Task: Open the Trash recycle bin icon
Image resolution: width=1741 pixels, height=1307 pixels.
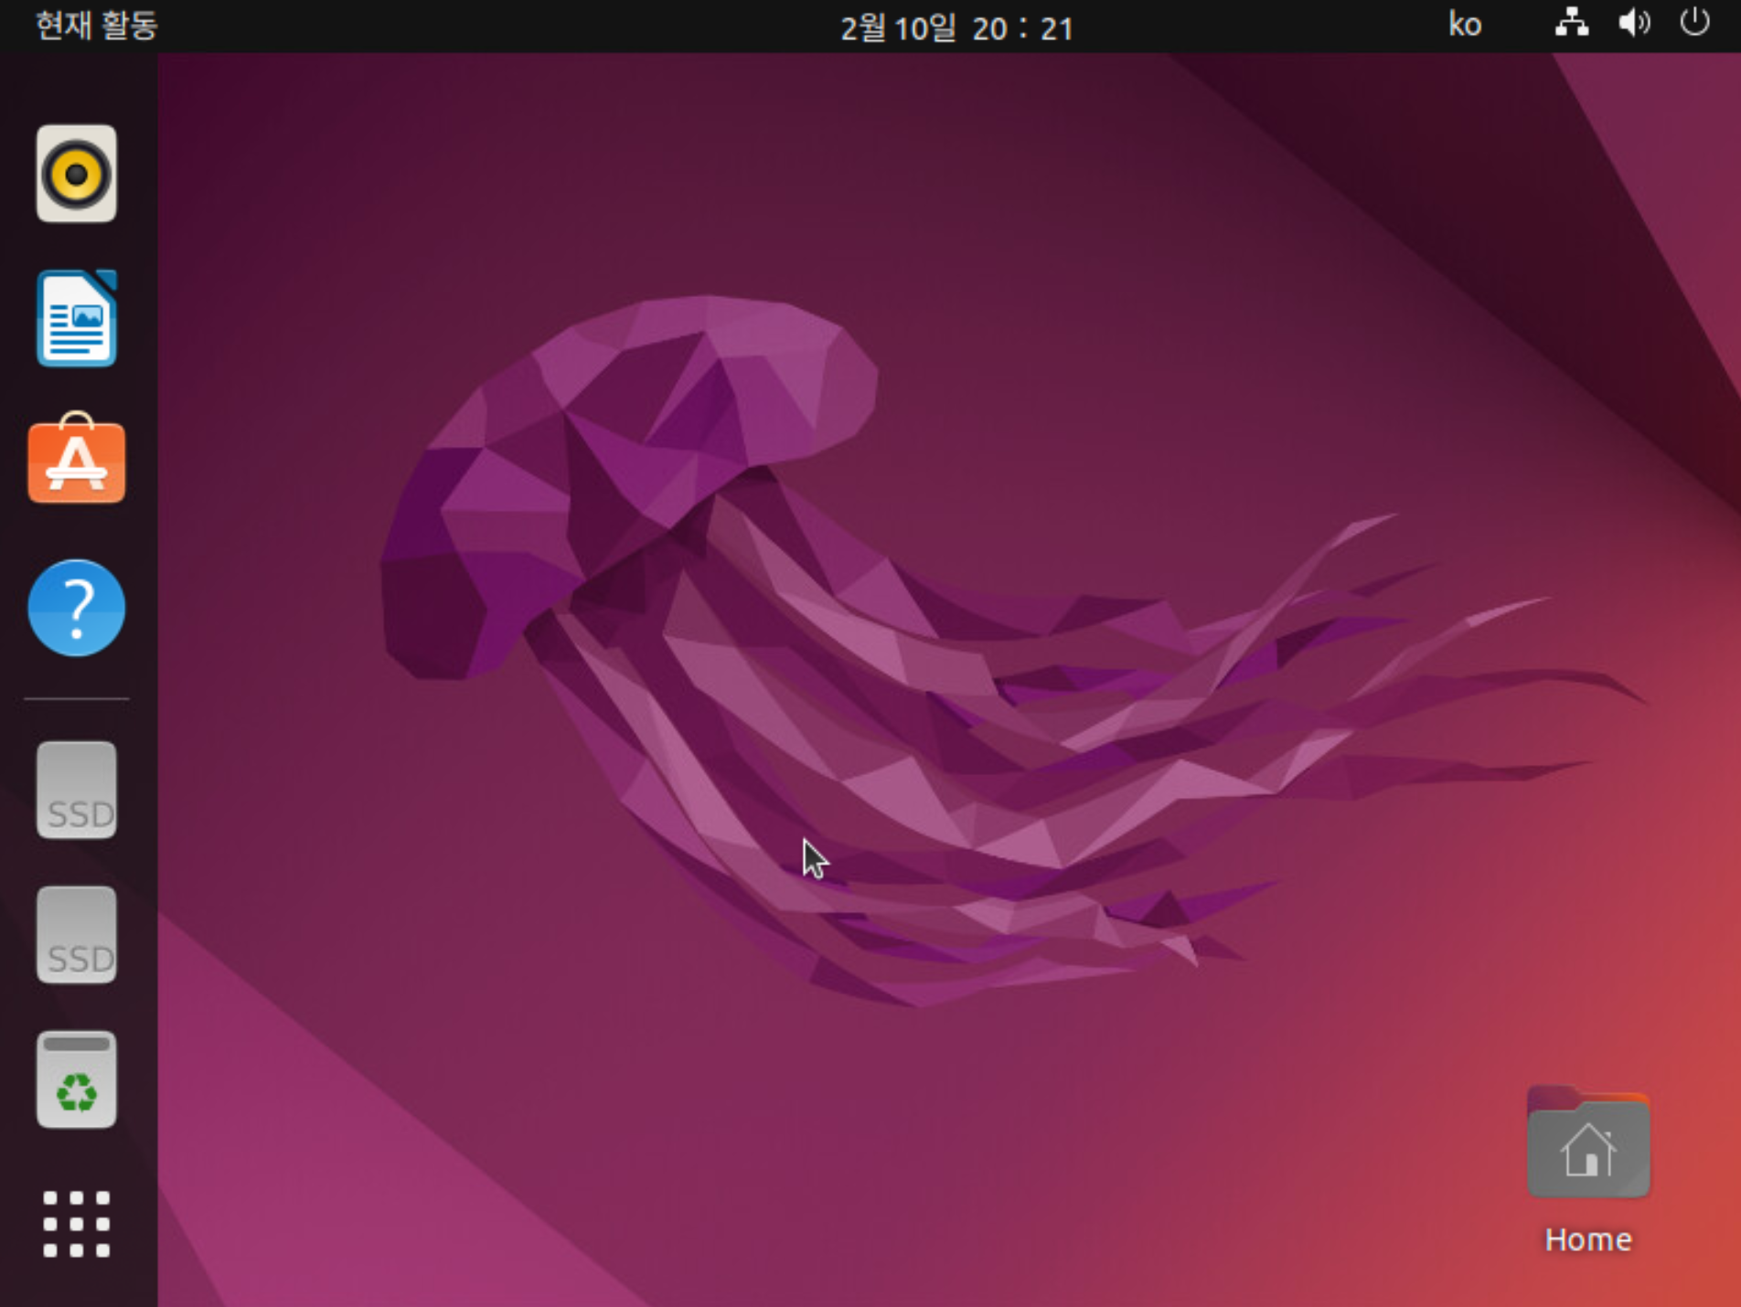Action: coord(77,1079)
